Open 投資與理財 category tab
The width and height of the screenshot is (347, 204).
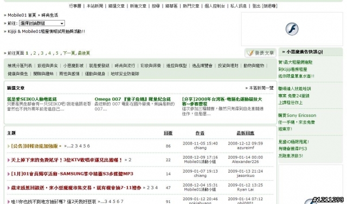[228, 65]
